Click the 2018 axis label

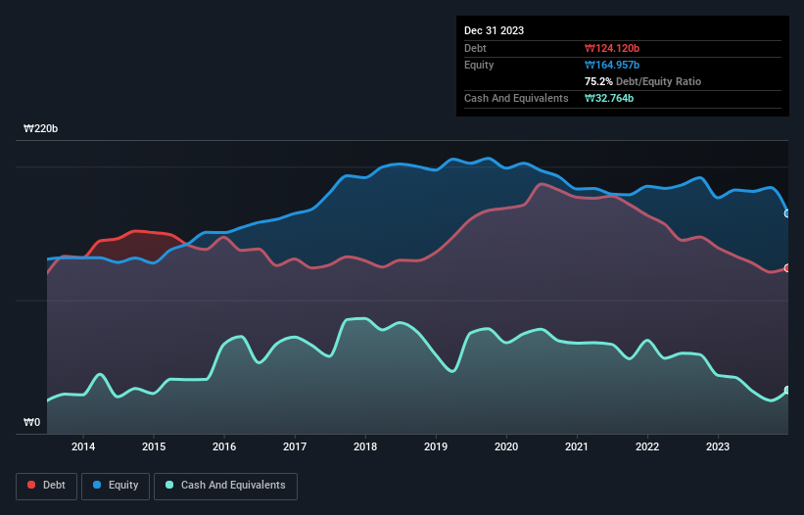click(x=365, y=446)
